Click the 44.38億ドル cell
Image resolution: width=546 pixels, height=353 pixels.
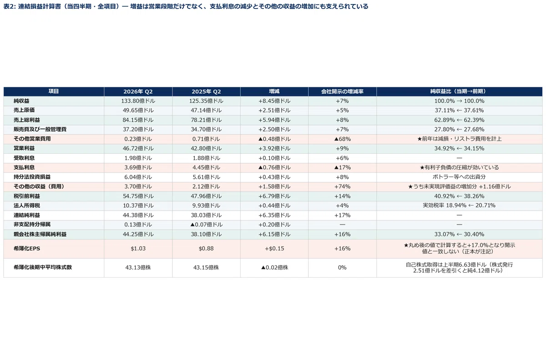pos(138,215)
